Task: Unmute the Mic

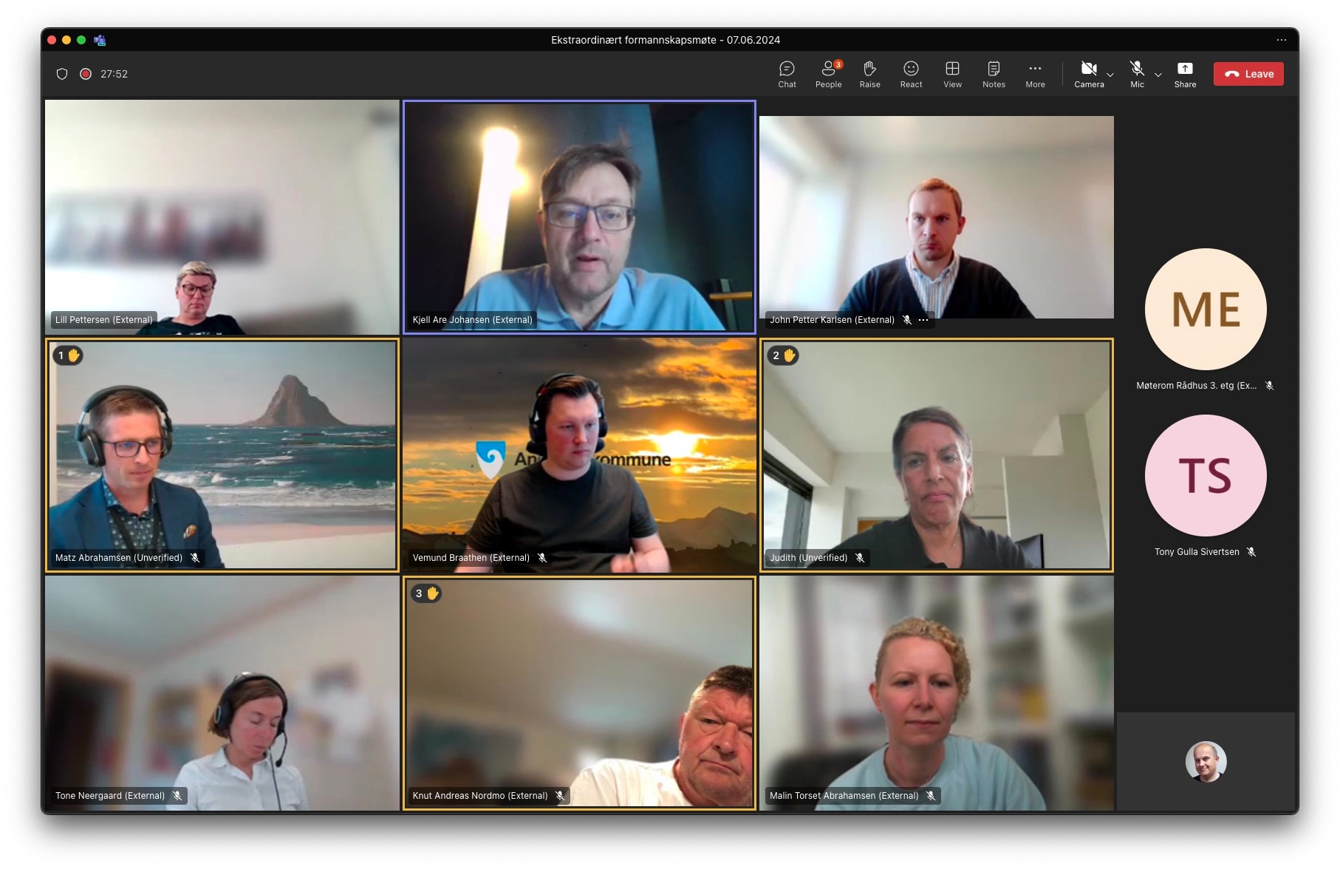Action: [x=1137, y=74]
